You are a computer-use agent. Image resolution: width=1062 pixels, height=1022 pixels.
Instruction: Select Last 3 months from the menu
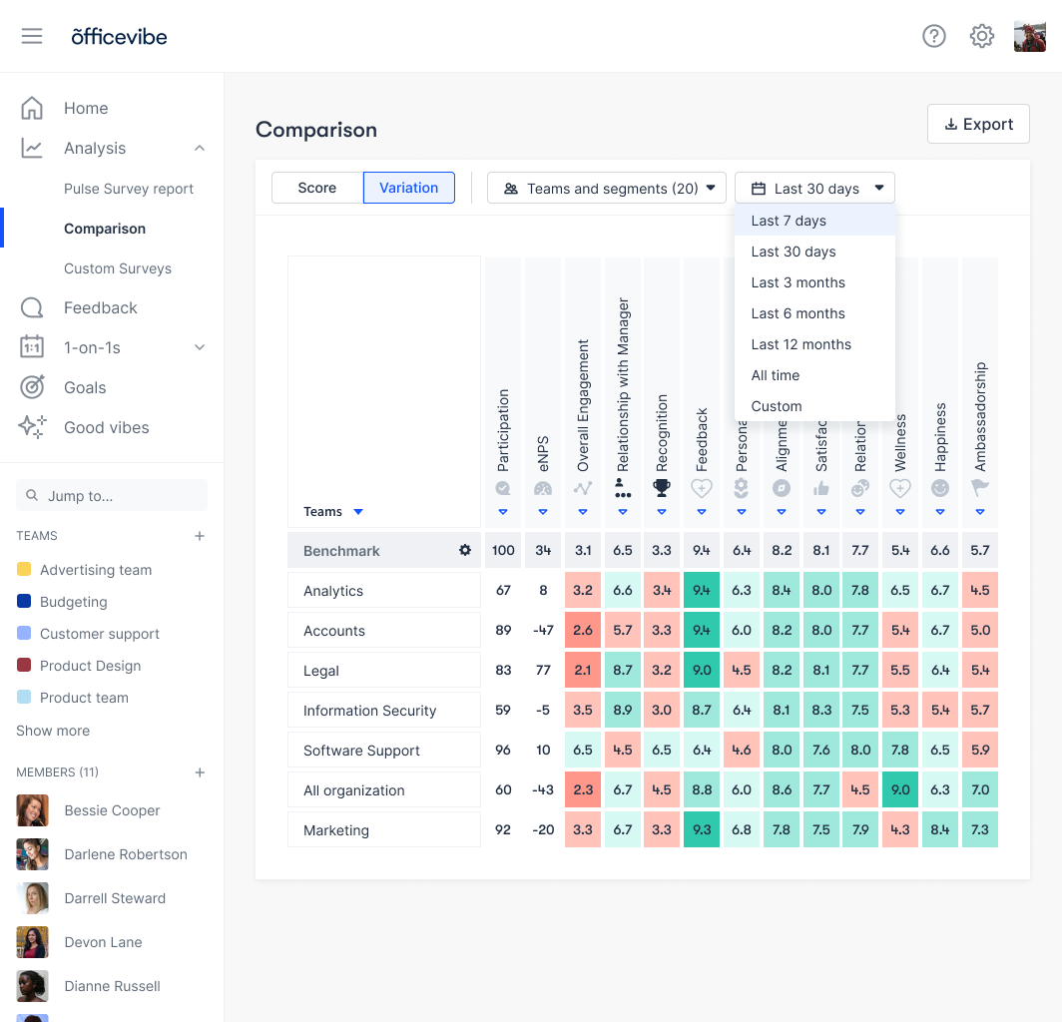tap(797, 282)
